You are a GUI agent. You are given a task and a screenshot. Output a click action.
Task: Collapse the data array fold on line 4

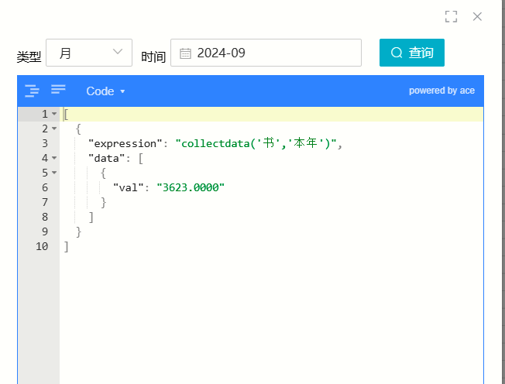click(x=54, y=158)
